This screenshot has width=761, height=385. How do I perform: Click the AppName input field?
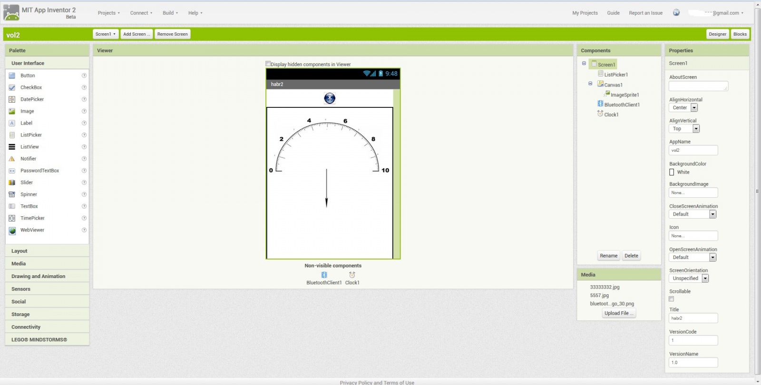point(693,150)
